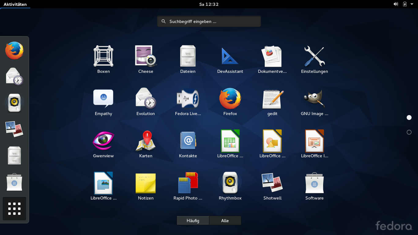Open Shotwell from the app grid
The image size is (418, 235).
(x=272, y=183)
